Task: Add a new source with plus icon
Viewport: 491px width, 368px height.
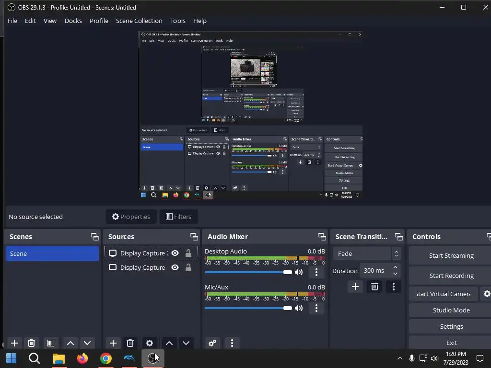Action: [113, 343]
